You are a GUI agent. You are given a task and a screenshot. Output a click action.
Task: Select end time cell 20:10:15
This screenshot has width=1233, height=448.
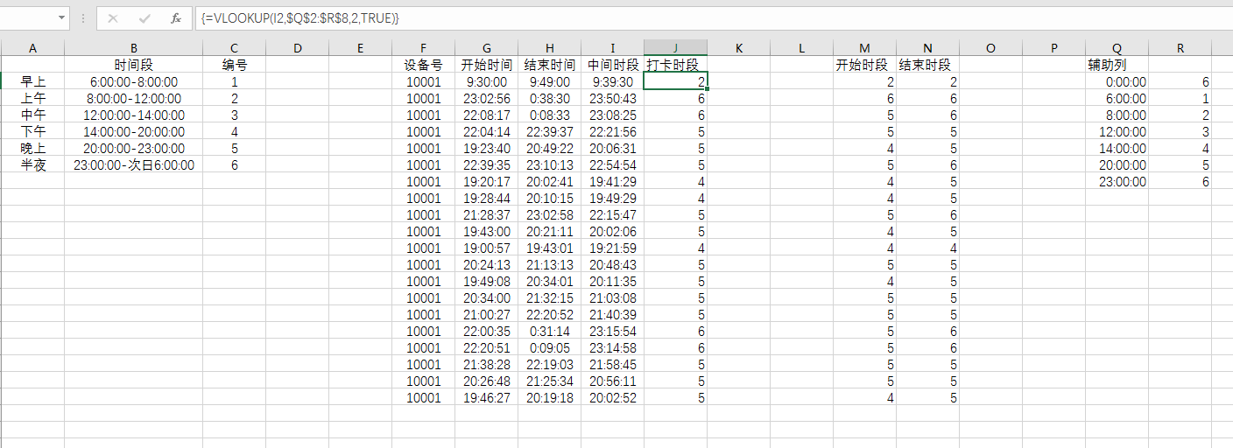pos(549,198)
